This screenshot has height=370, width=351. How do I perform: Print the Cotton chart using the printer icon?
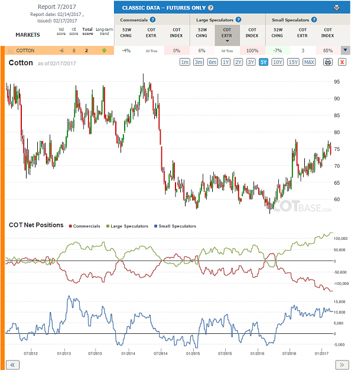pos(328,62)
